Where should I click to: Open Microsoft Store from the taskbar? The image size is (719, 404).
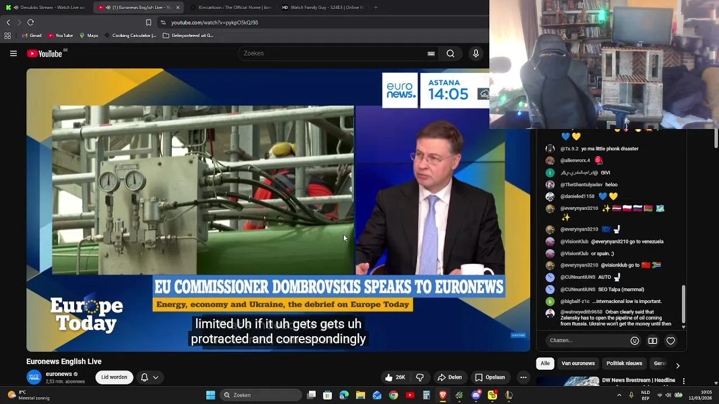tap(327, 395)
